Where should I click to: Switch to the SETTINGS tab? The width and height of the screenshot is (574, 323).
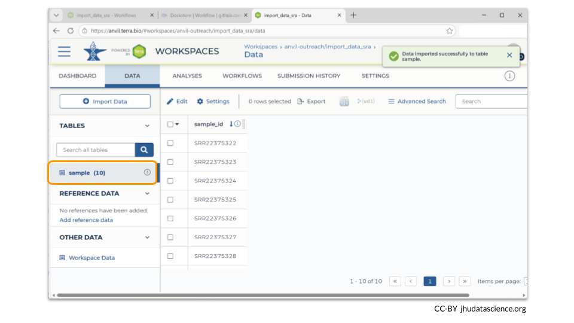[375, 76]
